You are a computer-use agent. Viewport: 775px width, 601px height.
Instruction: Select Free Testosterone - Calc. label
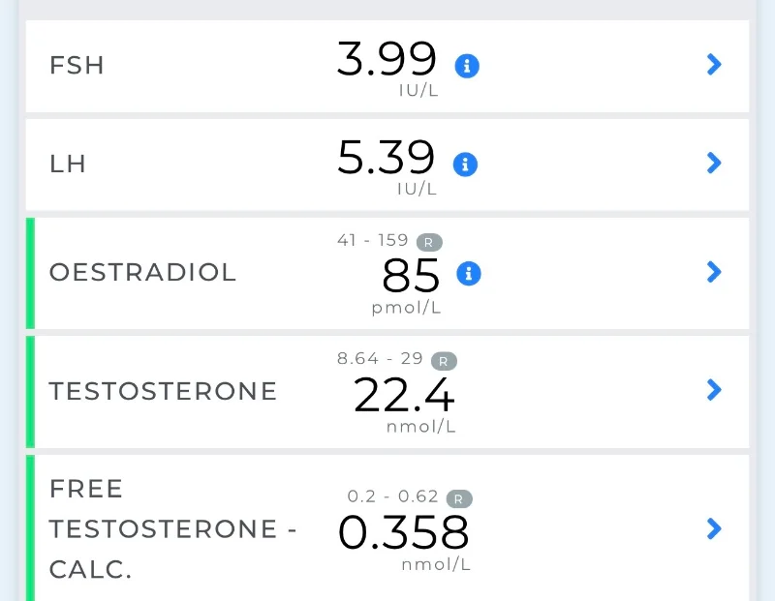(173, 529)
